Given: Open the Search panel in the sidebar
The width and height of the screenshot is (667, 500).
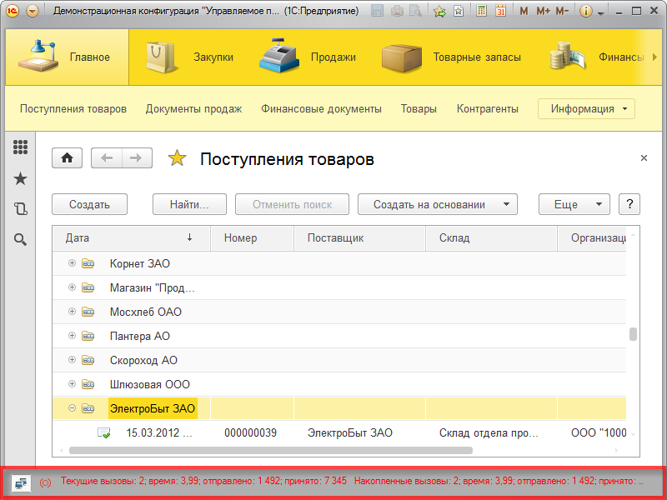Looking at the screenshot, I should click(x=21, y=238).
